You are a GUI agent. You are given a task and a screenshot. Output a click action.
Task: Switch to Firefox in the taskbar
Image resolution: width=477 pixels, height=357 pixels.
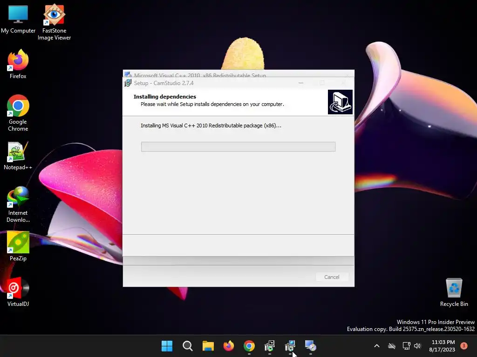pos(228,346)
